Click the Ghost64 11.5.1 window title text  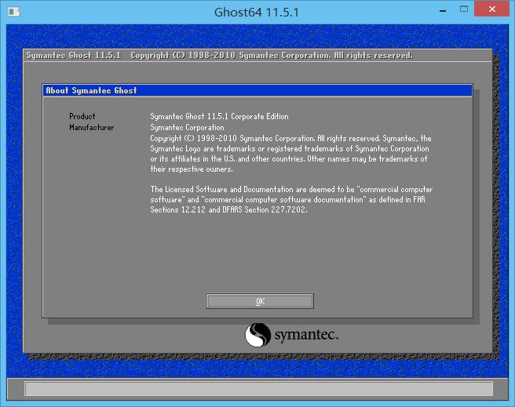coord(257,12)
